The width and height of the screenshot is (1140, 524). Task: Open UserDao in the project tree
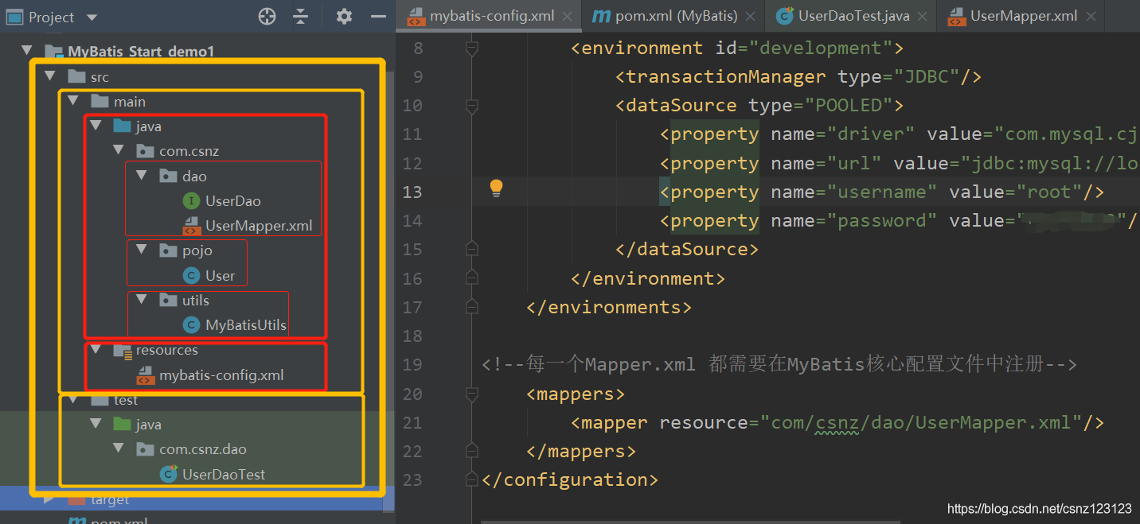233,201
